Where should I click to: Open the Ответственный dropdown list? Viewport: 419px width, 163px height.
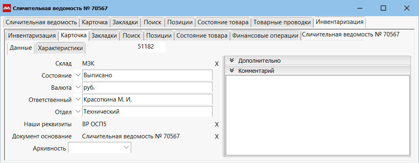78,99
